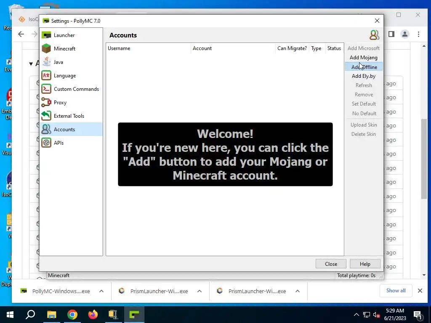
Task: Collapse the section triangle in browser page
Action: (x=31, y=64)
